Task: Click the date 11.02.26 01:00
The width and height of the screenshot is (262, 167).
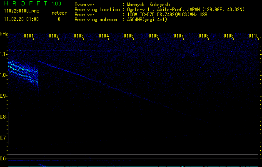Action: click(x=22, y=19)
